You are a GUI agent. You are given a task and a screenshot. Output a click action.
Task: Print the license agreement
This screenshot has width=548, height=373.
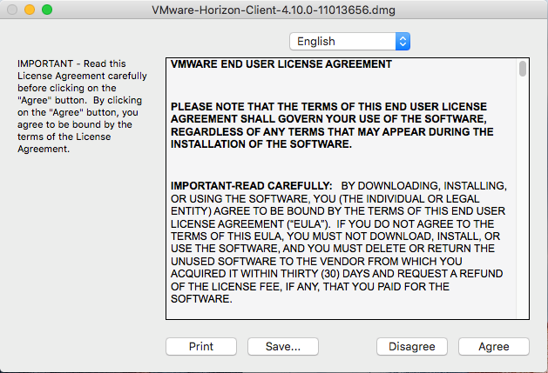201,347
